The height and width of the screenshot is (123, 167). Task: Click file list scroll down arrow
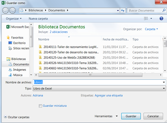[x=165, y=71]
